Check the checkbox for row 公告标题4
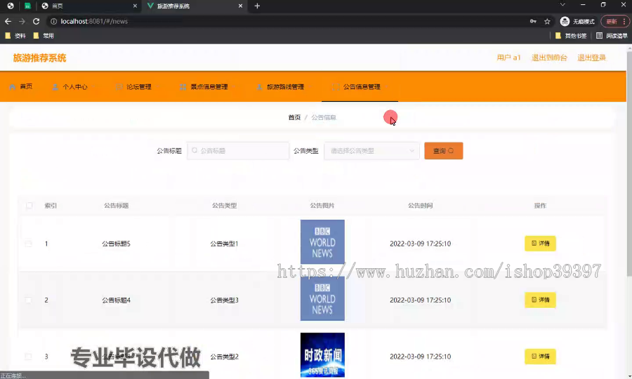This screenshot has width=632, height=379. (x=28, y=300)
